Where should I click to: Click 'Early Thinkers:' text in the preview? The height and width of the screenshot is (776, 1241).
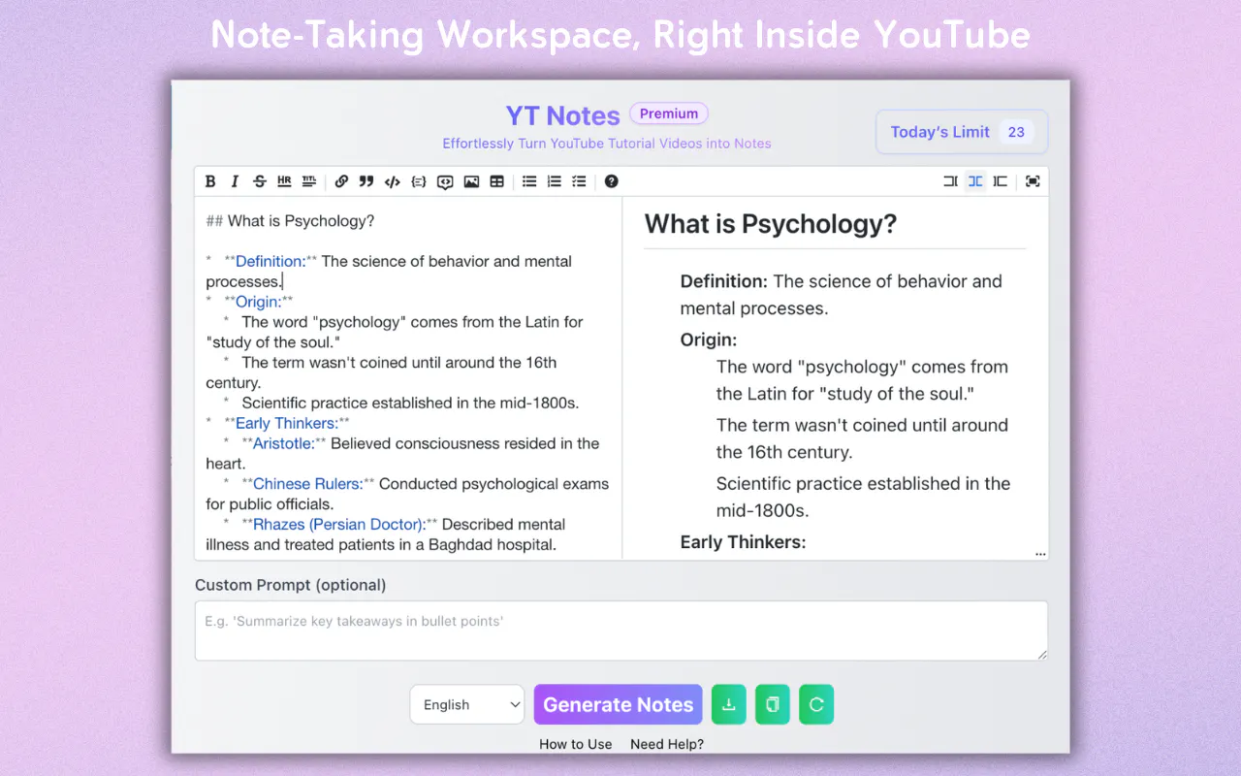pyautogui.click(x=744, y=542)
